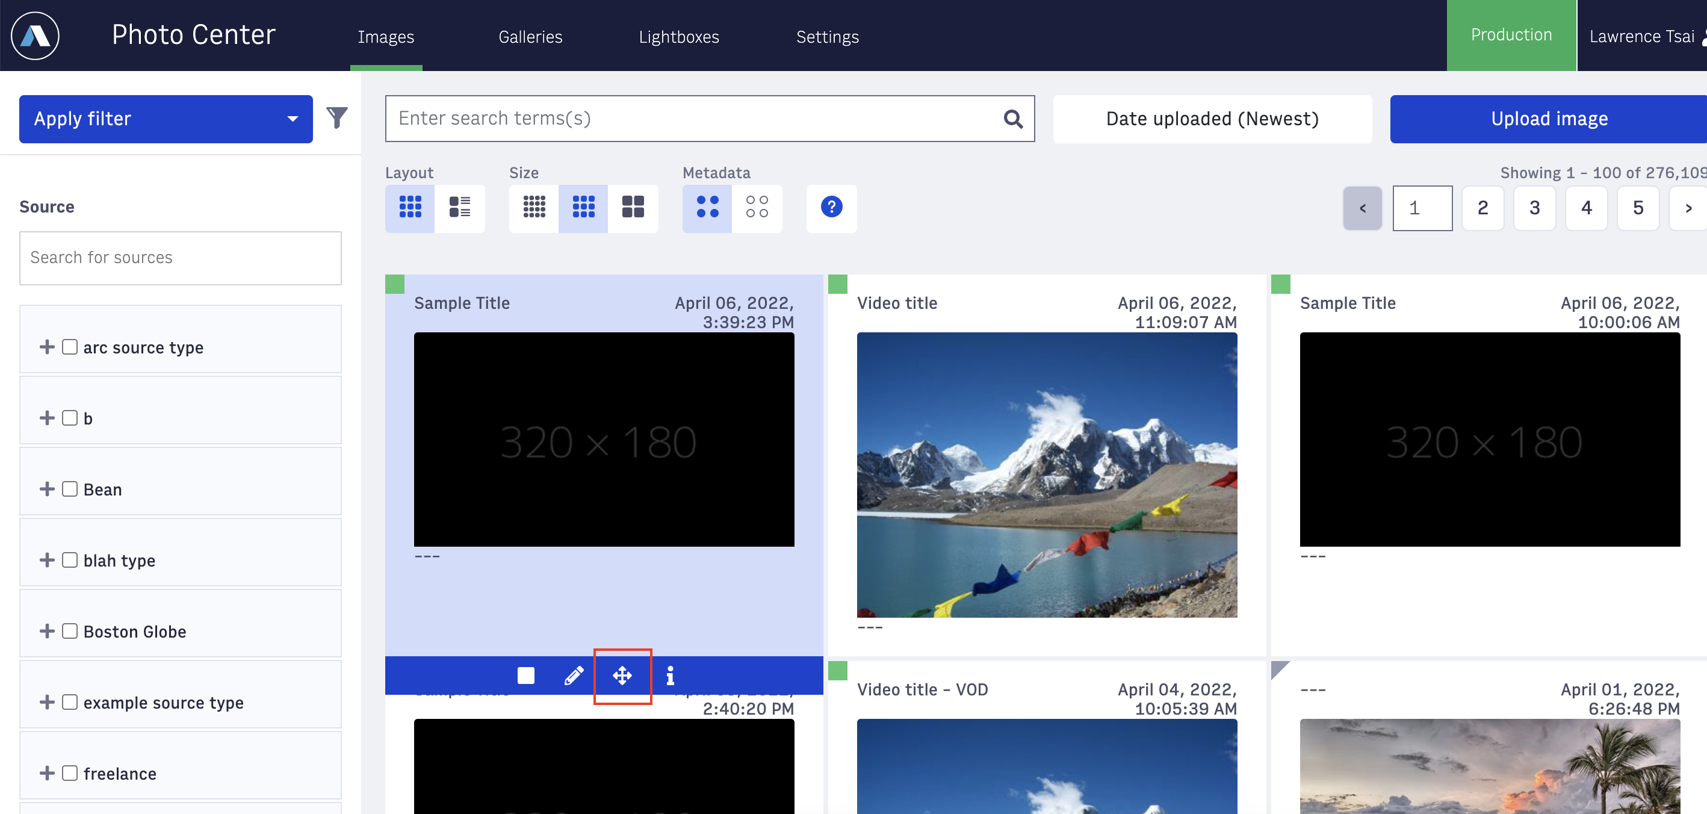Check the arc source type checkbox

[x=70, y=347]
